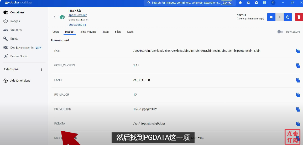Click the LANG variable name

58,80
